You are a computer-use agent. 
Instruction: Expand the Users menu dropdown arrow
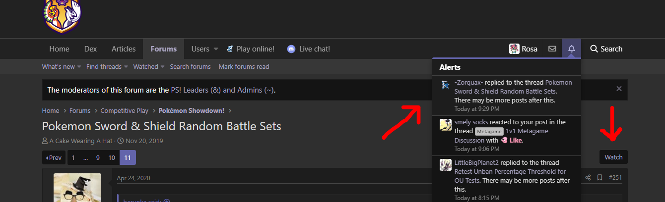(216, 49)
